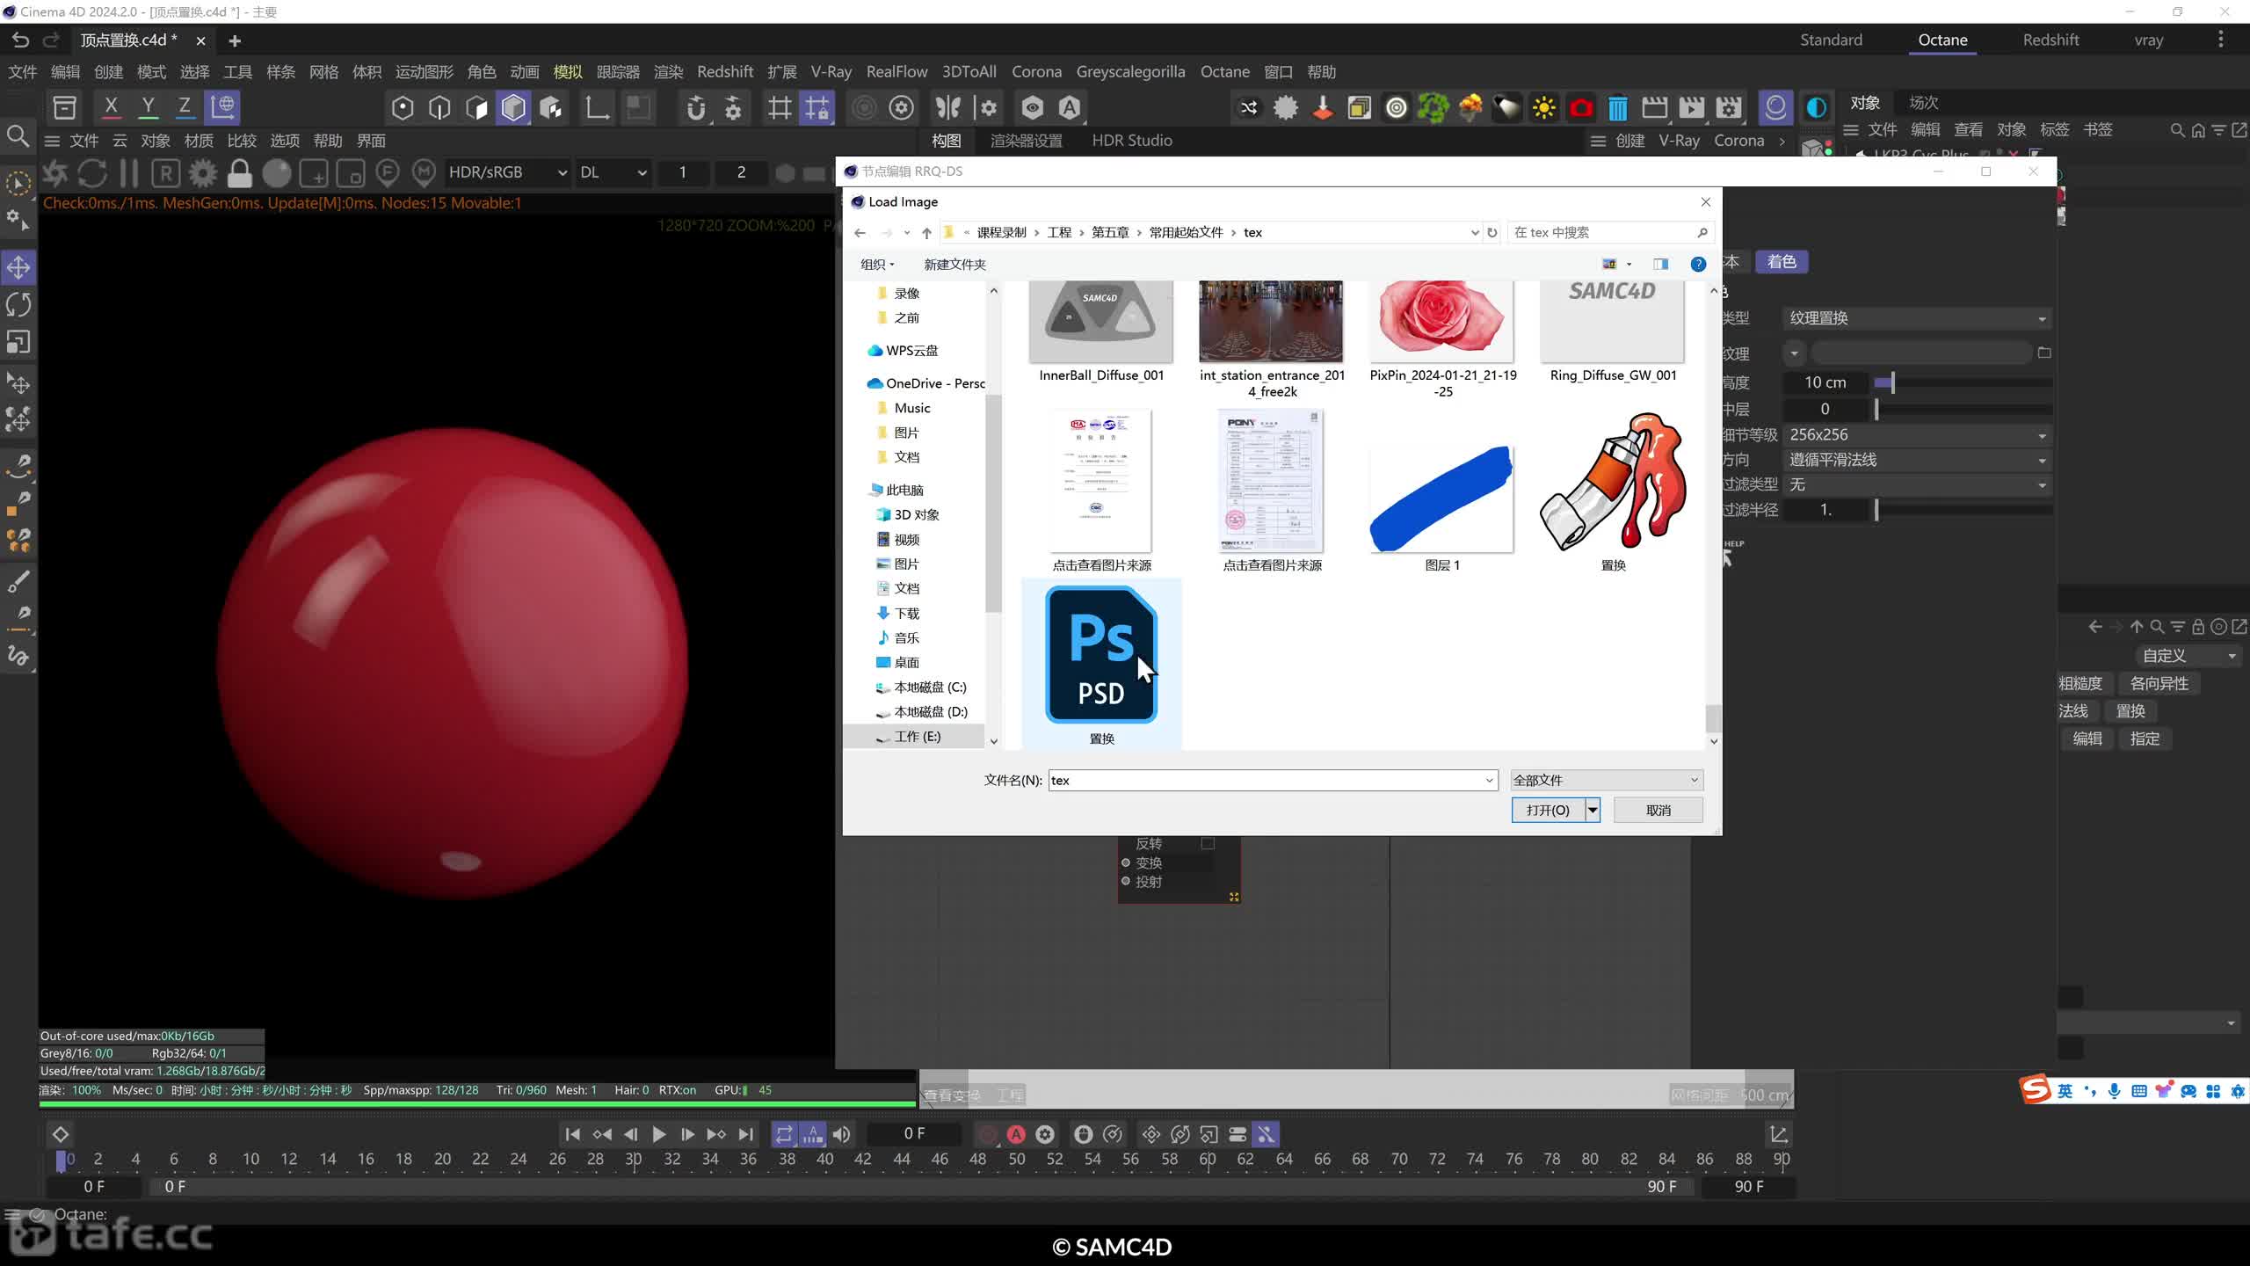Switch to the 渲染器设置 tab
The image size is (2250, 1266).
pyautogui.click(x=1026, y=141)
